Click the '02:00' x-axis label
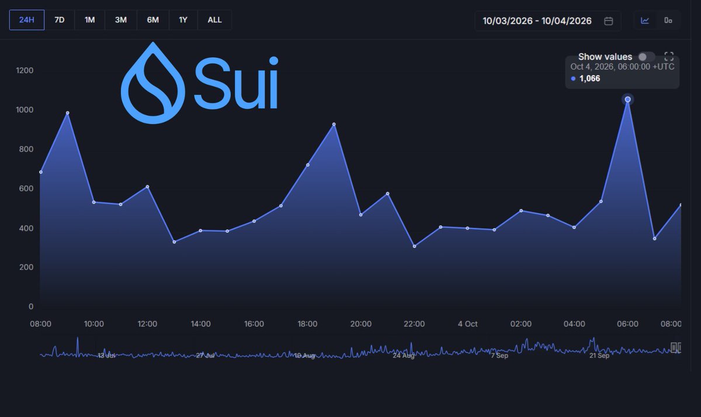 tap(521, 324)
